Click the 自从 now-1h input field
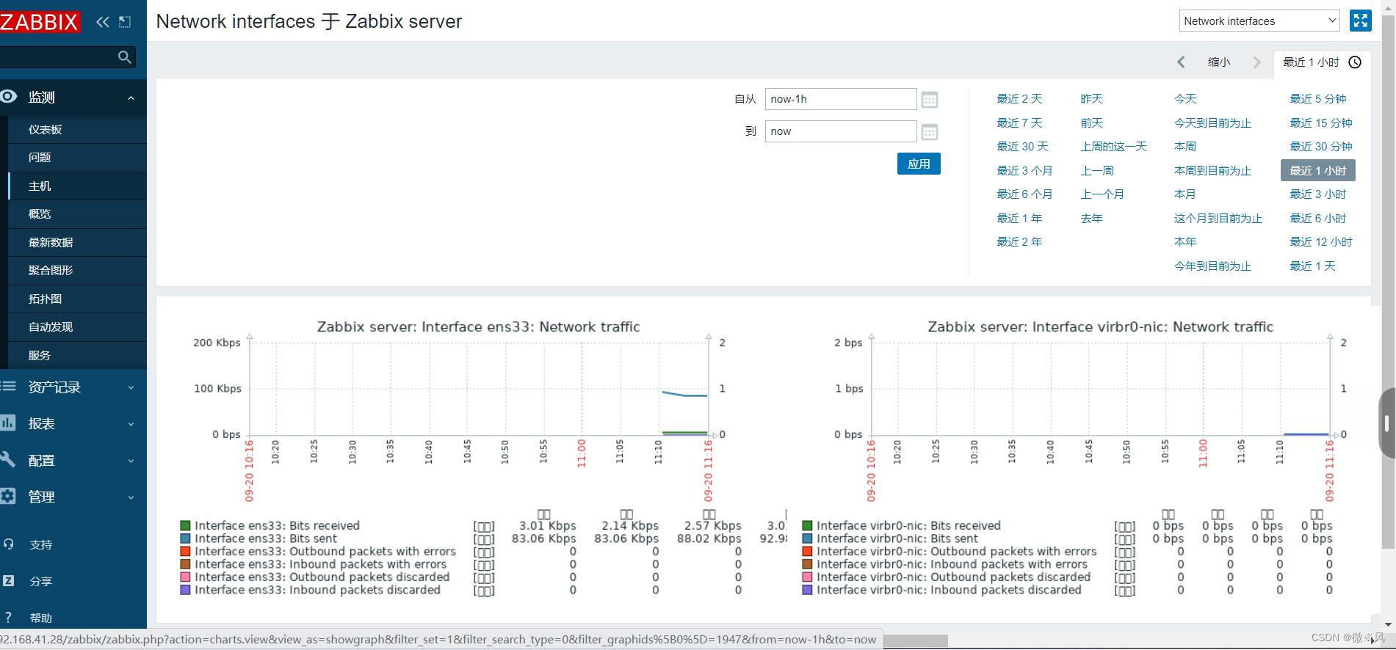Image resolution: width=1396 pixels, height=650 pixels. pyautogui.click(x=841, y=99)
